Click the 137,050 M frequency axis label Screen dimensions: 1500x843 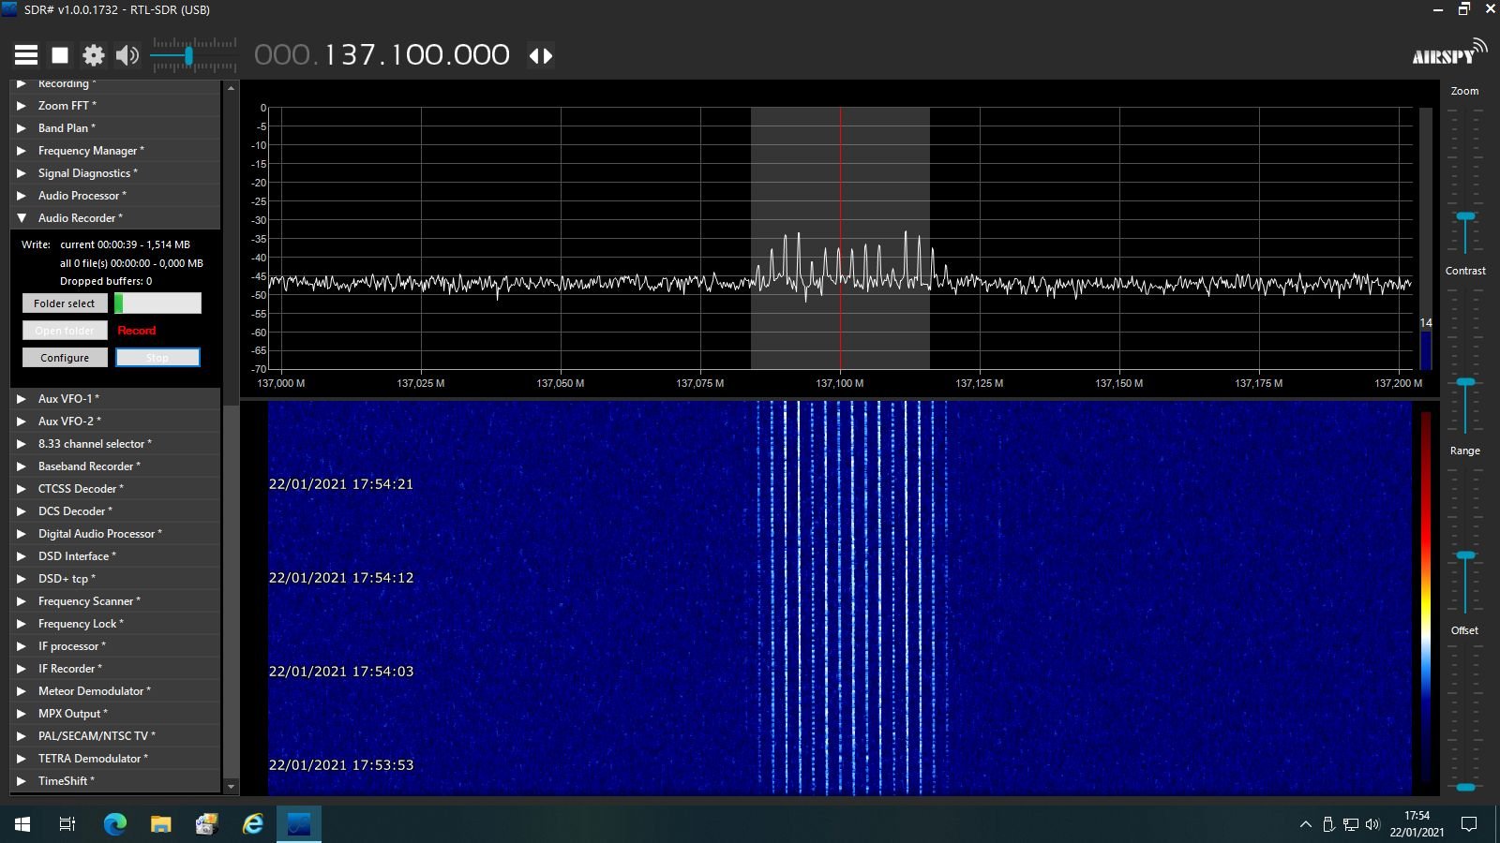tap(560, 383)
